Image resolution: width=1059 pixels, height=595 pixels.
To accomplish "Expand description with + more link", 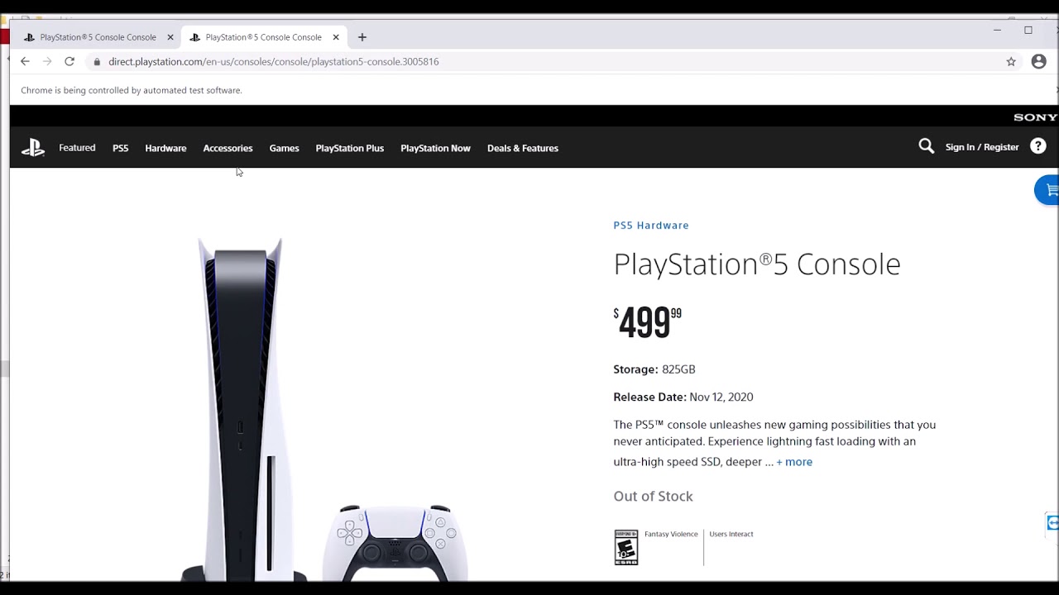I will (x=794, y=462).
